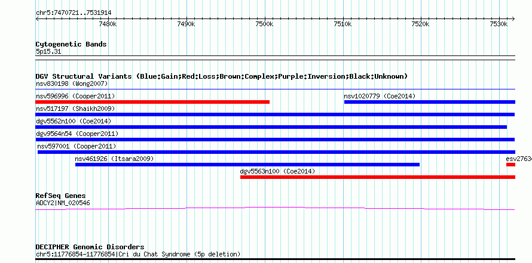Open the nsv597001 (Cooper2011) label
The width and height of the screenshot is (532, 263).
click(77, 146)
